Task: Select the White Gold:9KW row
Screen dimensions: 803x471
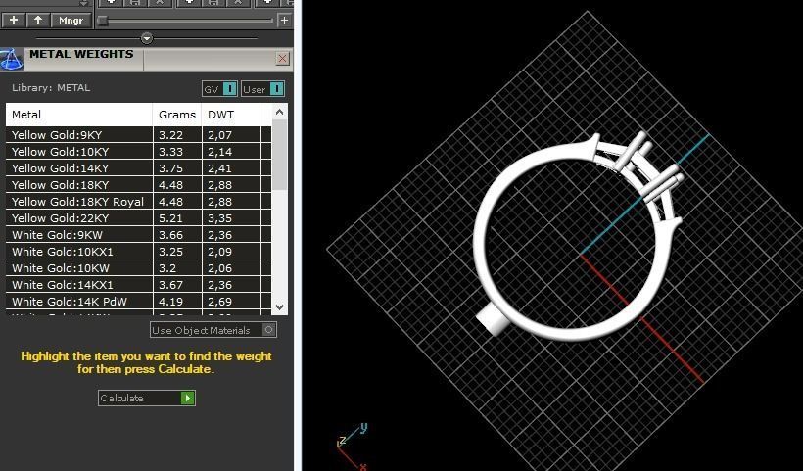Action: tap(138, 235)
